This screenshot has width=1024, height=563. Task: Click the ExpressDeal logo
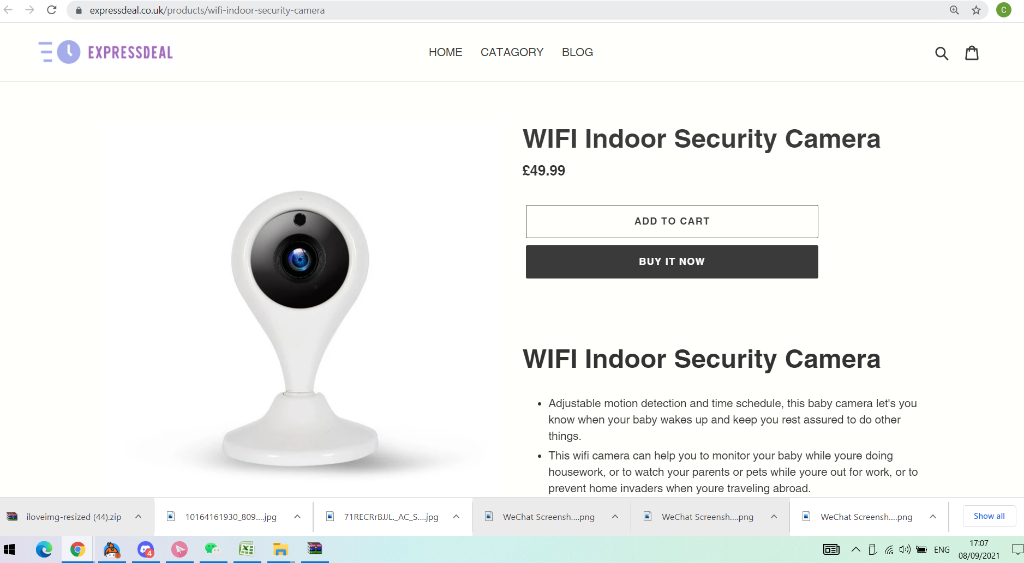(106, 52)
